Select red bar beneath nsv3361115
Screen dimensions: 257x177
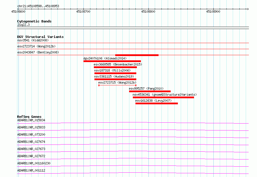(x=116, y=79)
